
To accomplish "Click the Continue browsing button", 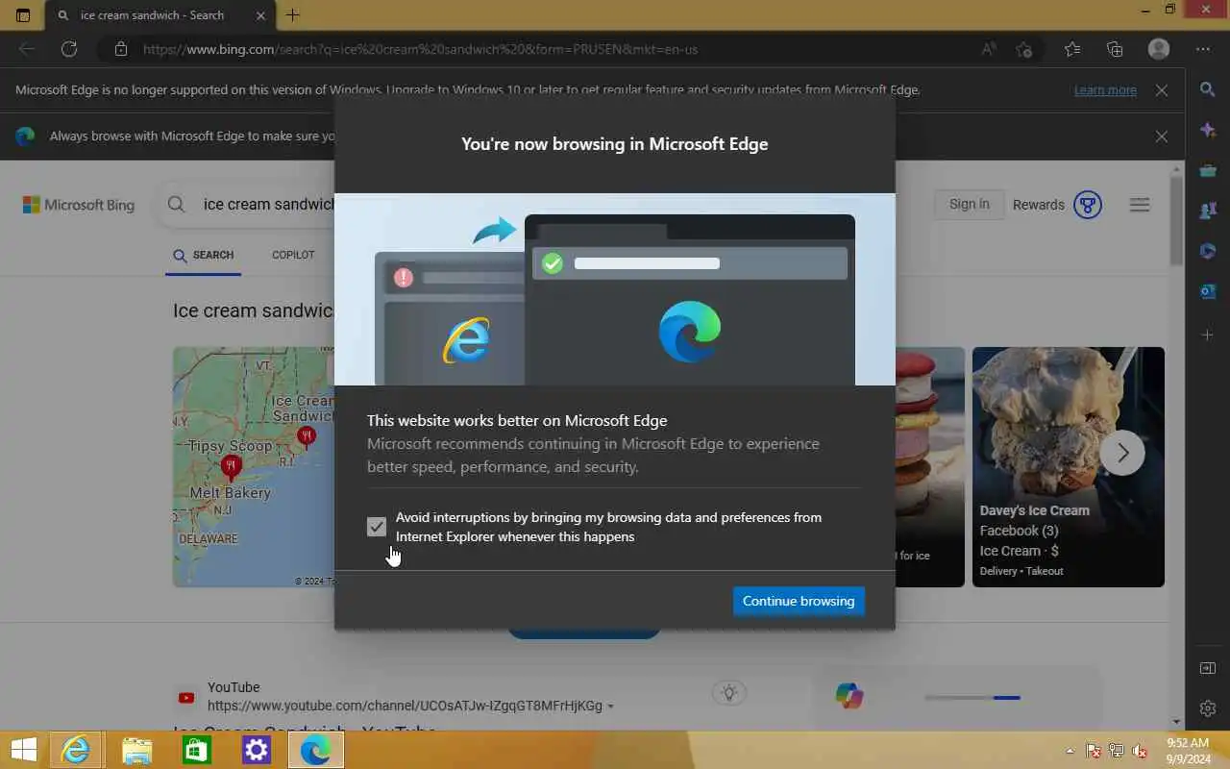I will tap(799, 601).
